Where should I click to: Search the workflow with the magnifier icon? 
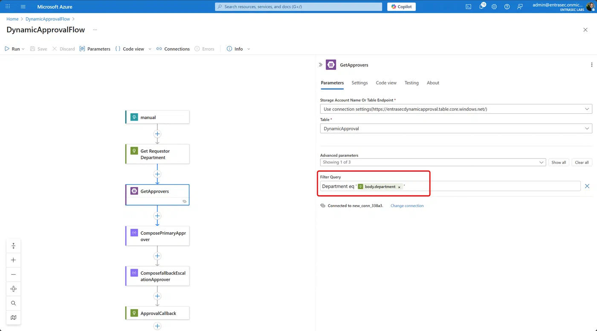coord(14,303)
